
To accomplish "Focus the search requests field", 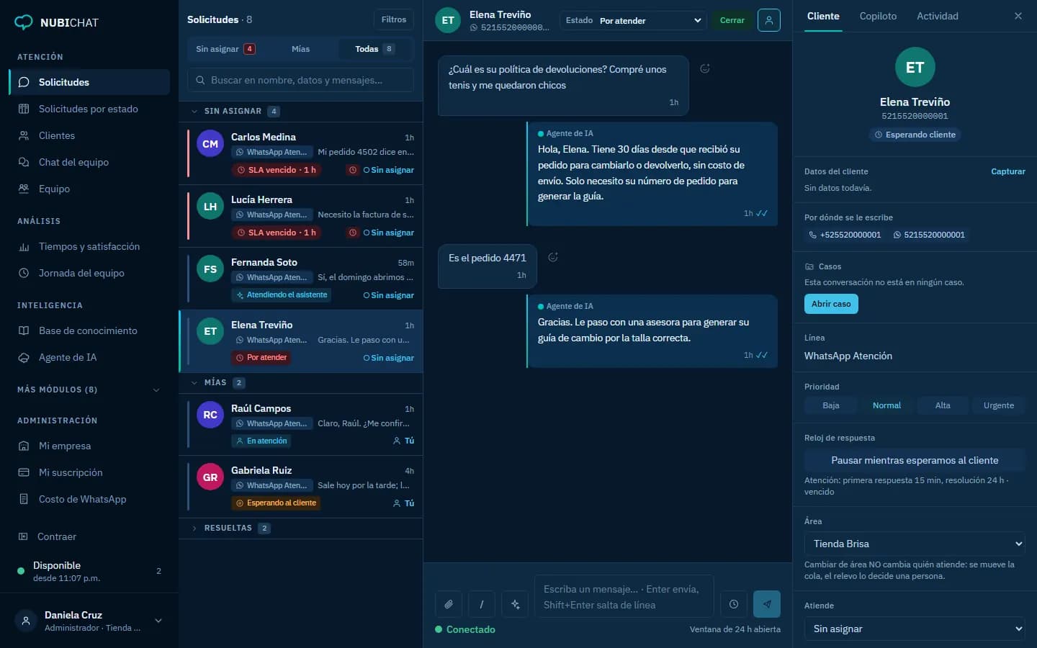I will [300, 80].
